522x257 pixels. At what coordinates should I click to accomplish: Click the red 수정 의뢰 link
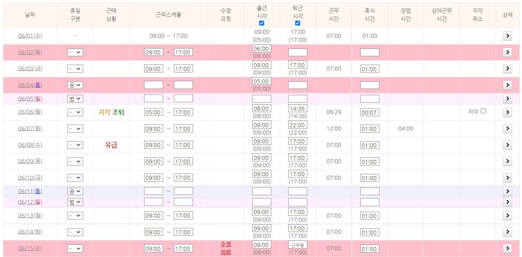pos(226,248)
